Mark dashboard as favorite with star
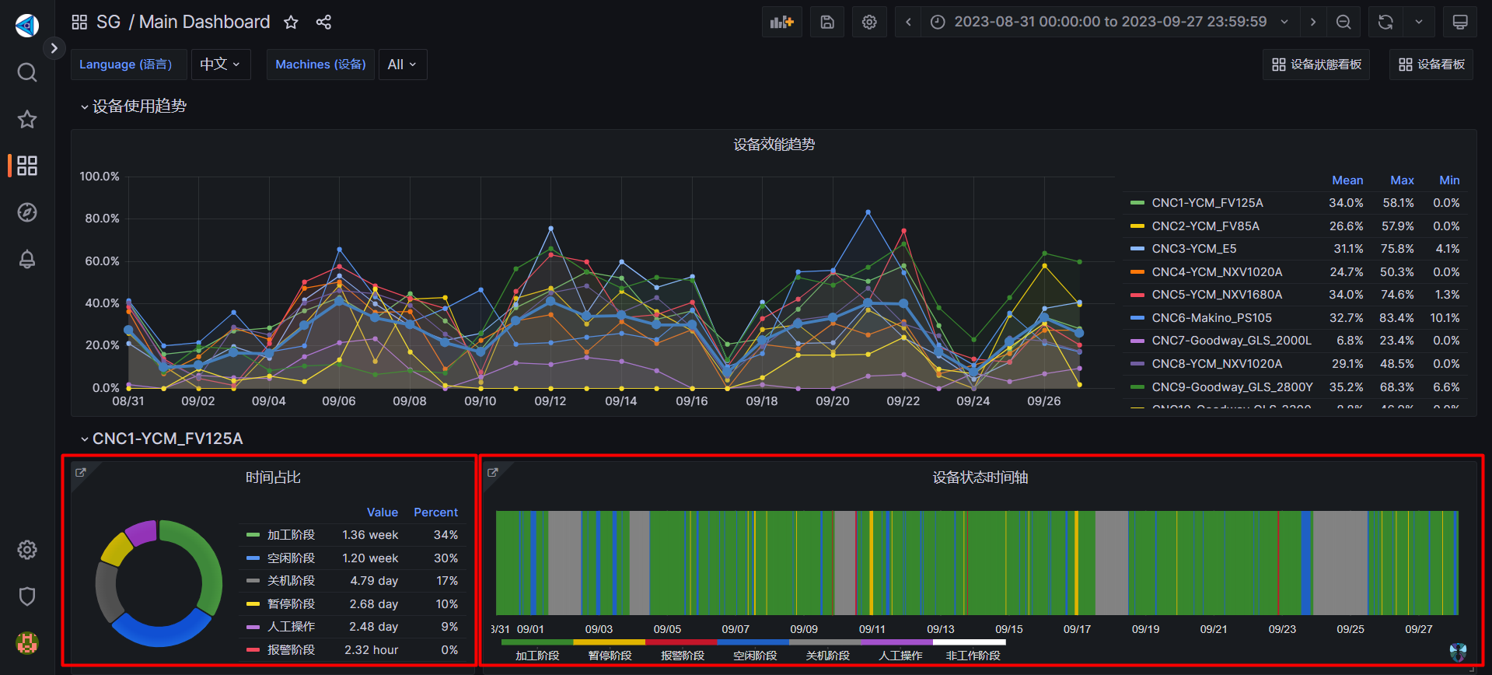Viewport: 1492px width, 675px height. click(x=291, y=22)
